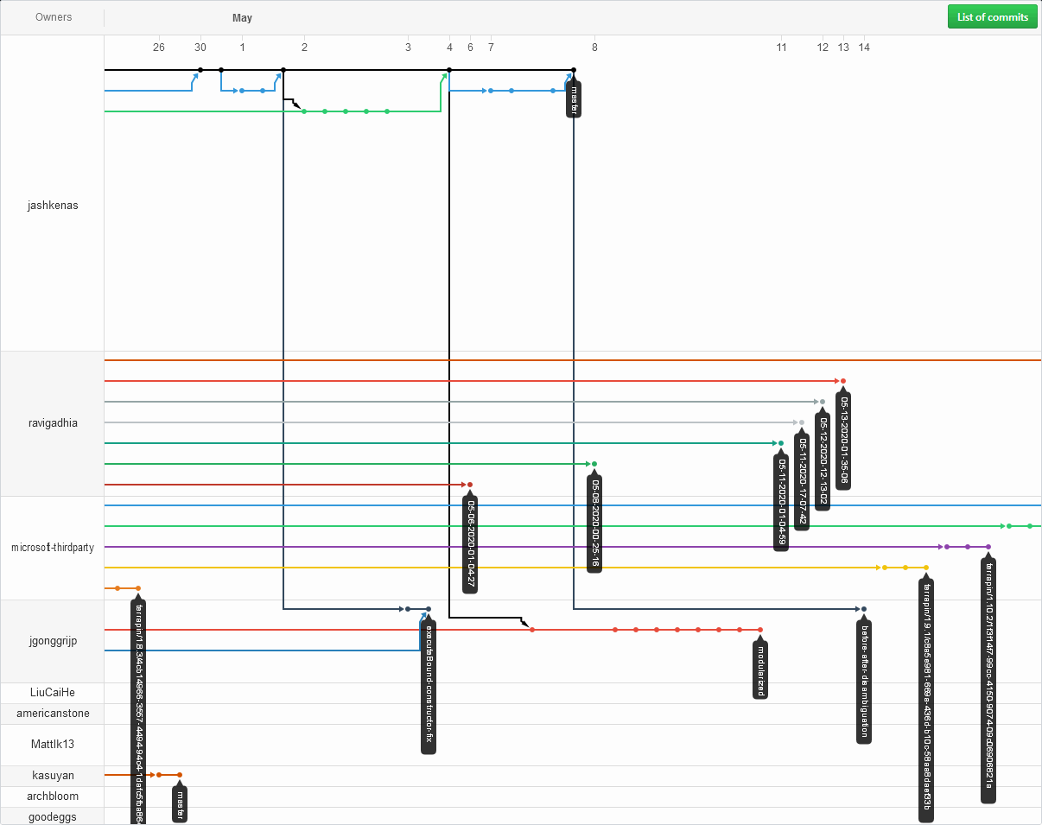The image size is (1042, 825).
Task: Click the before-after-disambiguation branch tag
Action: (864, 681)
